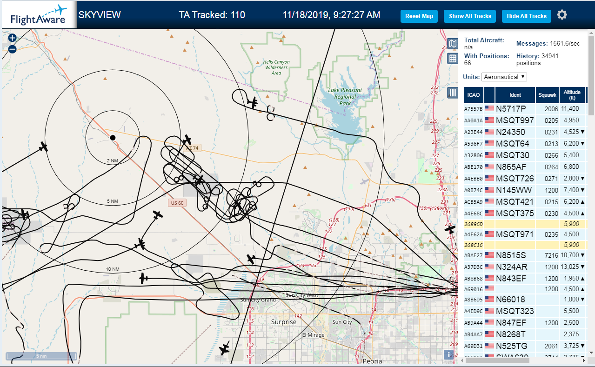
Task: Open map layer selector icon
Action: pos(453,44)
